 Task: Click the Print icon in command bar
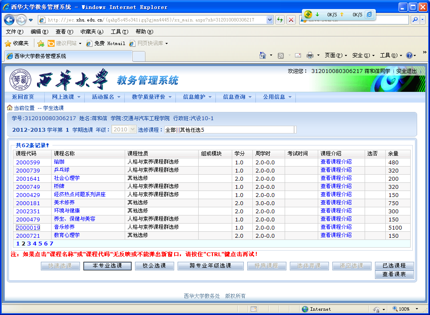pos(310,55)
